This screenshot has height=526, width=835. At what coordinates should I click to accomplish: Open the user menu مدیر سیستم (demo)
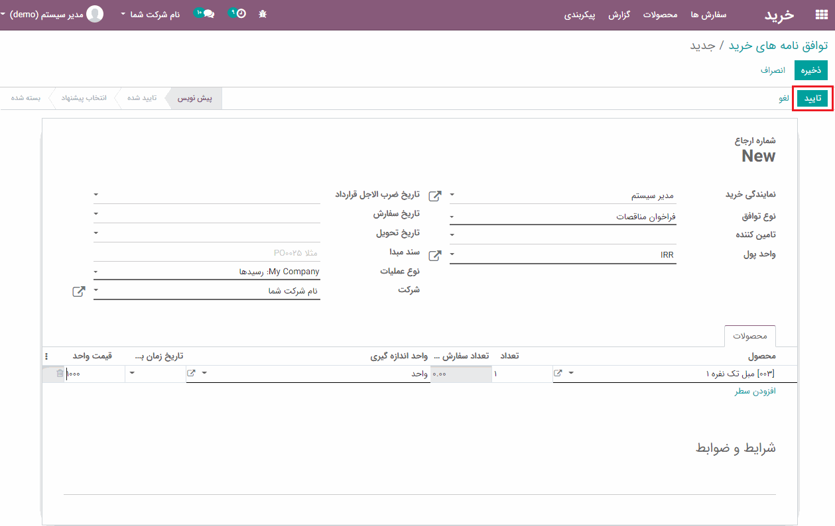pyautogui.click(x=40, y=14)
